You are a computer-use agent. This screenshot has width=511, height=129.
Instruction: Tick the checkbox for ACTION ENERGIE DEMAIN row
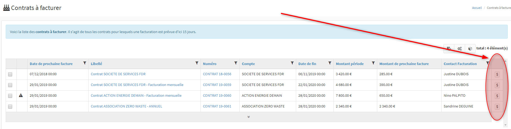tap(10, 96)
